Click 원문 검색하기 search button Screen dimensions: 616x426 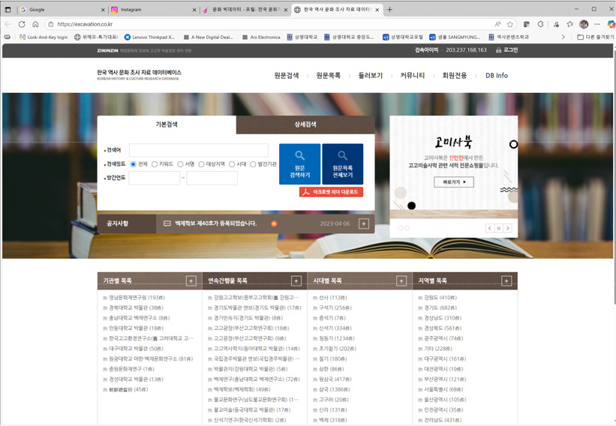[x=300, y=164]
